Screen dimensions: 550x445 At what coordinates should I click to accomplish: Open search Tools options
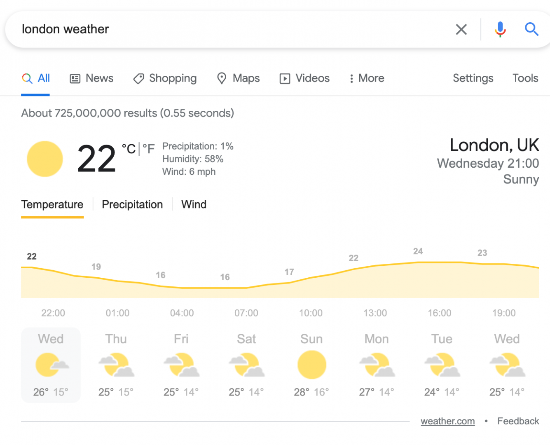[525, 78]
